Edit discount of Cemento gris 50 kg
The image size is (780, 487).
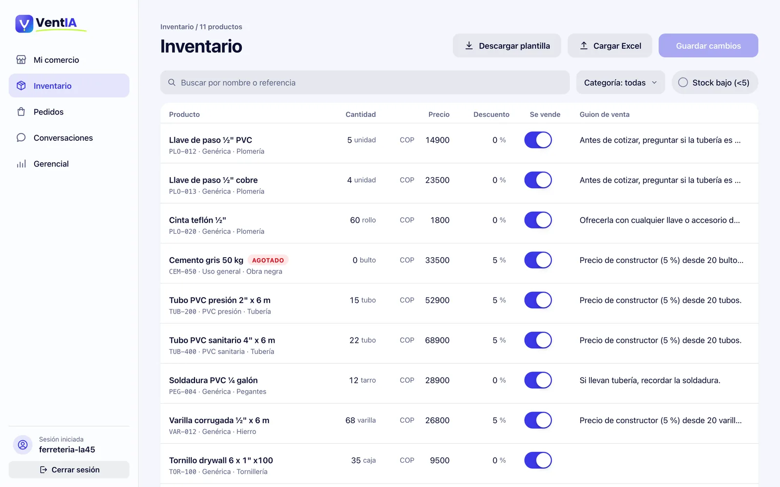495,260
